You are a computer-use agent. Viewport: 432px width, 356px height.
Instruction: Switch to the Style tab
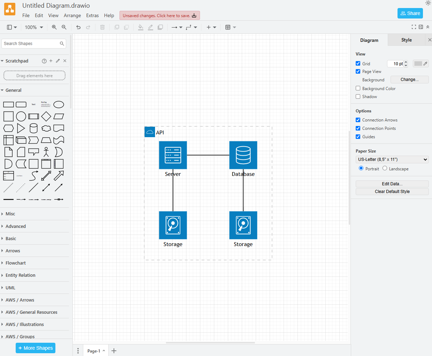(406, 40)
